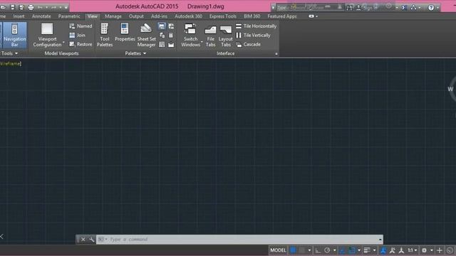
Task: Open workspace switching gear icon
Action: pyautogui.click(x=425, y=250)
